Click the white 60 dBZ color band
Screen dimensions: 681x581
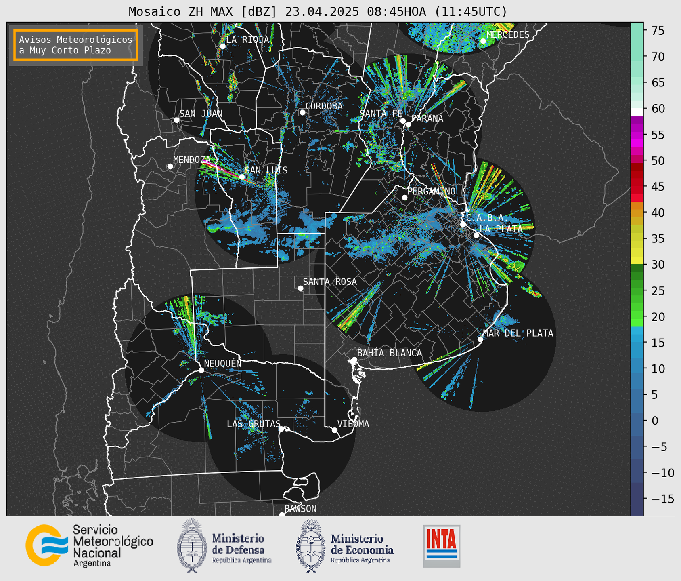click(x=637, y=112)
